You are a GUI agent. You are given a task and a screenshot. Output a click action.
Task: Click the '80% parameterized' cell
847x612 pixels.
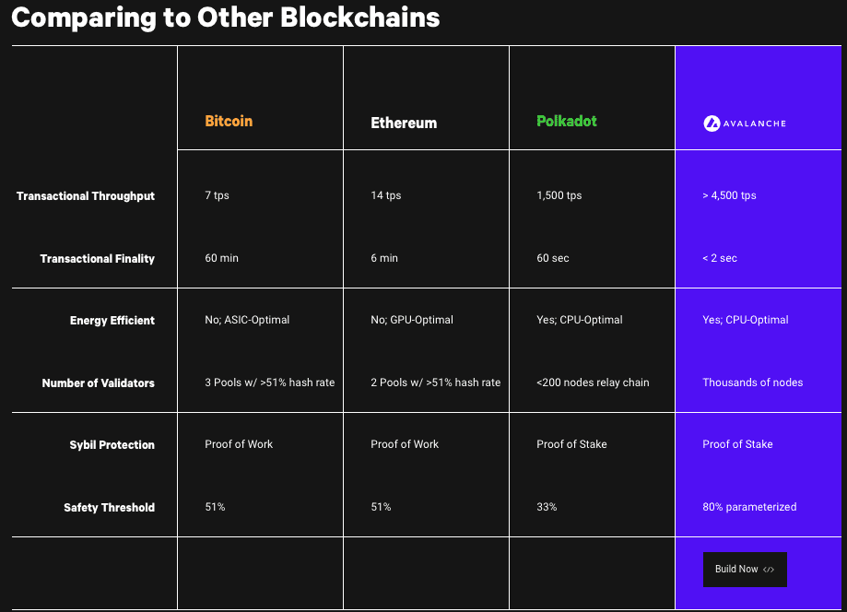tap(749, 507)
